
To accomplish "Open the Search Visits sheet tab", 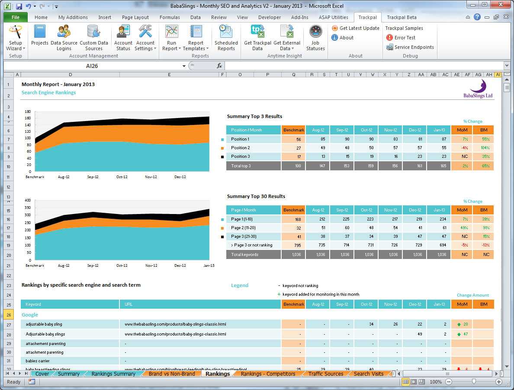I will tap(369, 374).
